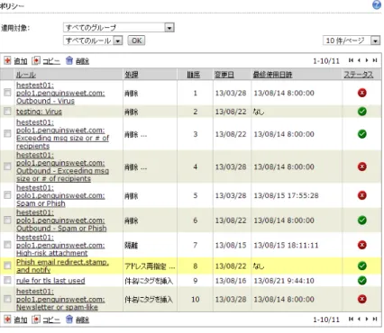Open the Outbound - Spam or Phish rule link
This screenshot has width=384, height=333.
tap(61, 220)
